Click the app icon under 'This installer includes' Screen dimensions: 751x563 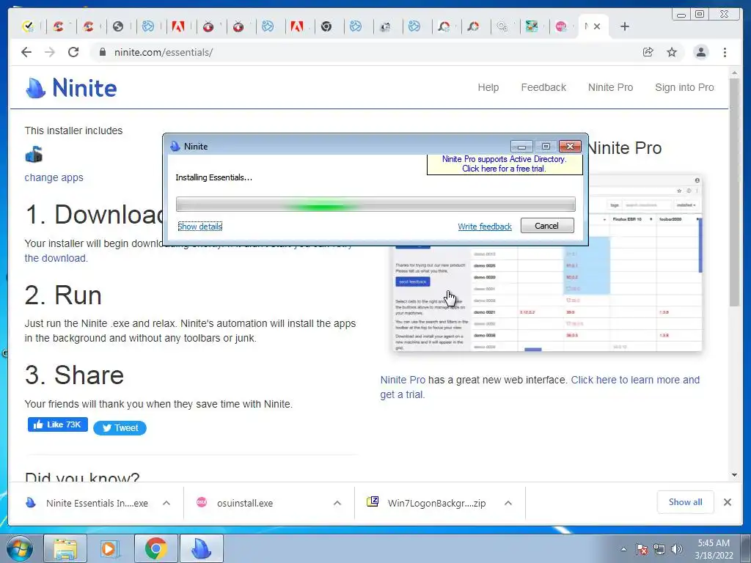[34, 154]
